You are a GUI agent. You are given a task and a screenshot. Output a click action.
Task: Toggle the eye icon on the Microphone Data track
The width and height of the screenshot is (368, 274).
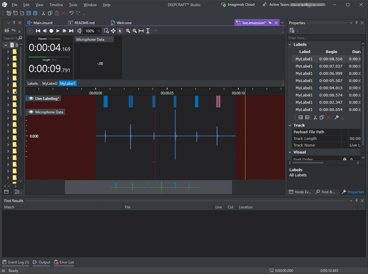click(x=31, y=112)
